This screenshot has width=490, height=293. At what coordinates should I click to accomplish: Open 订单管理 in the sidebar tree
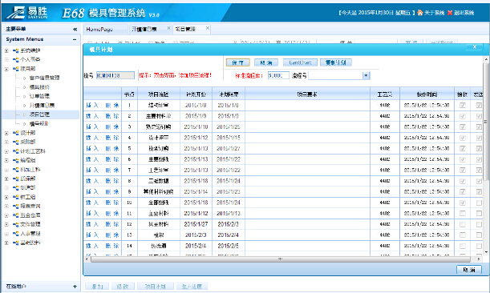click(39, 96)
